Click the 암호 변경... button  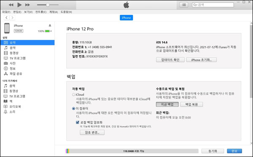92,132
